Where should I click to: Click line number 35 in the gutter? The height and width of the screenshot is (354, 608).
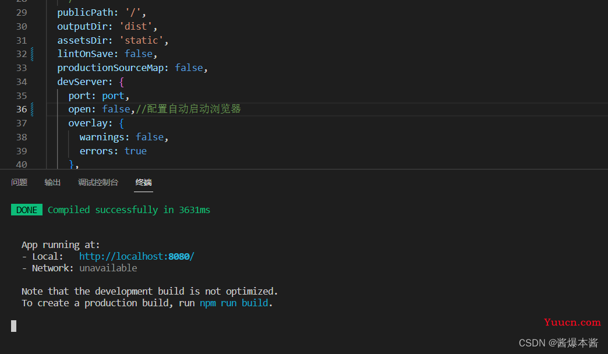[22, 95]
